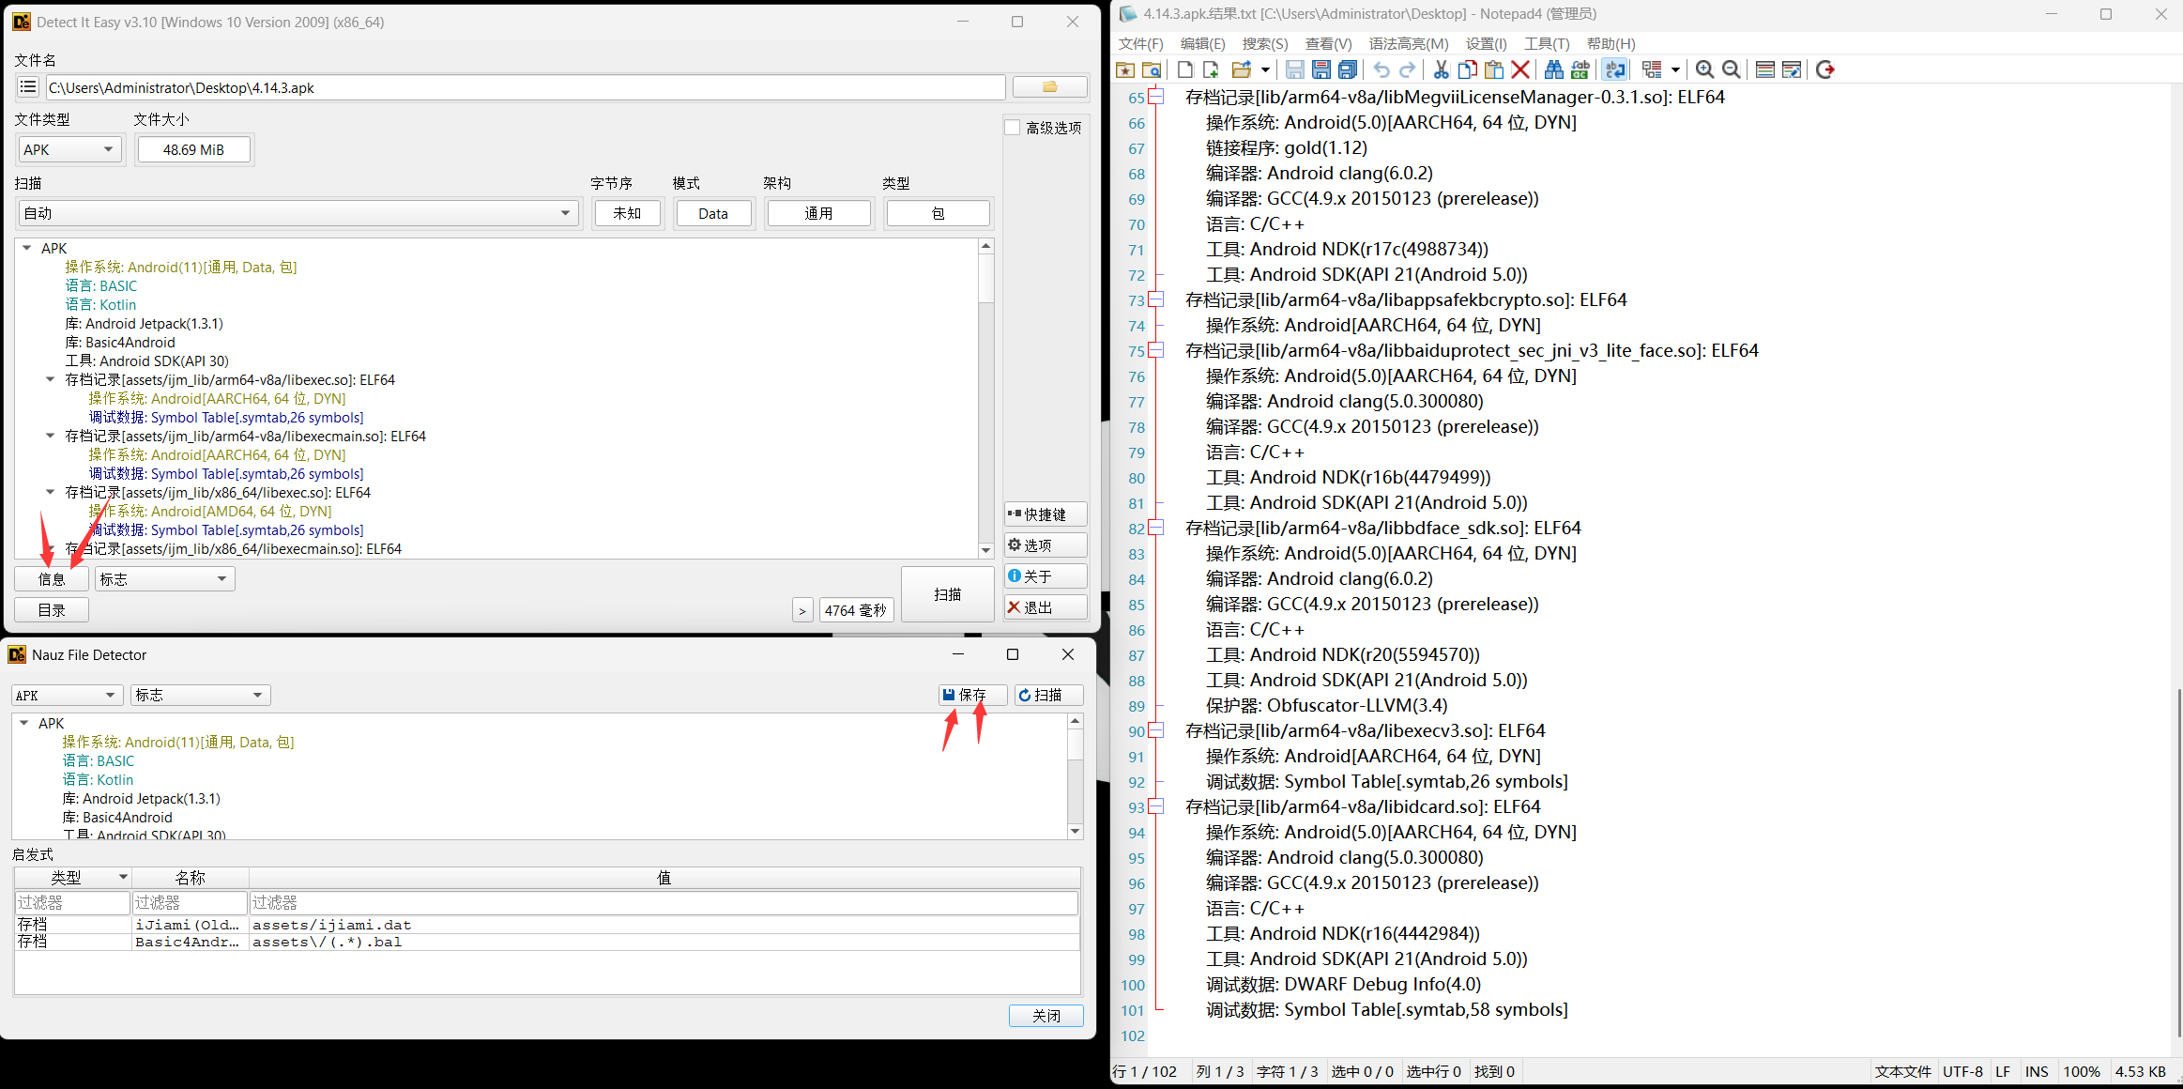Click the 信息 button in Detect It Easy
The height and width of the screenshot is (1089, 2183).
coord(52,578)
